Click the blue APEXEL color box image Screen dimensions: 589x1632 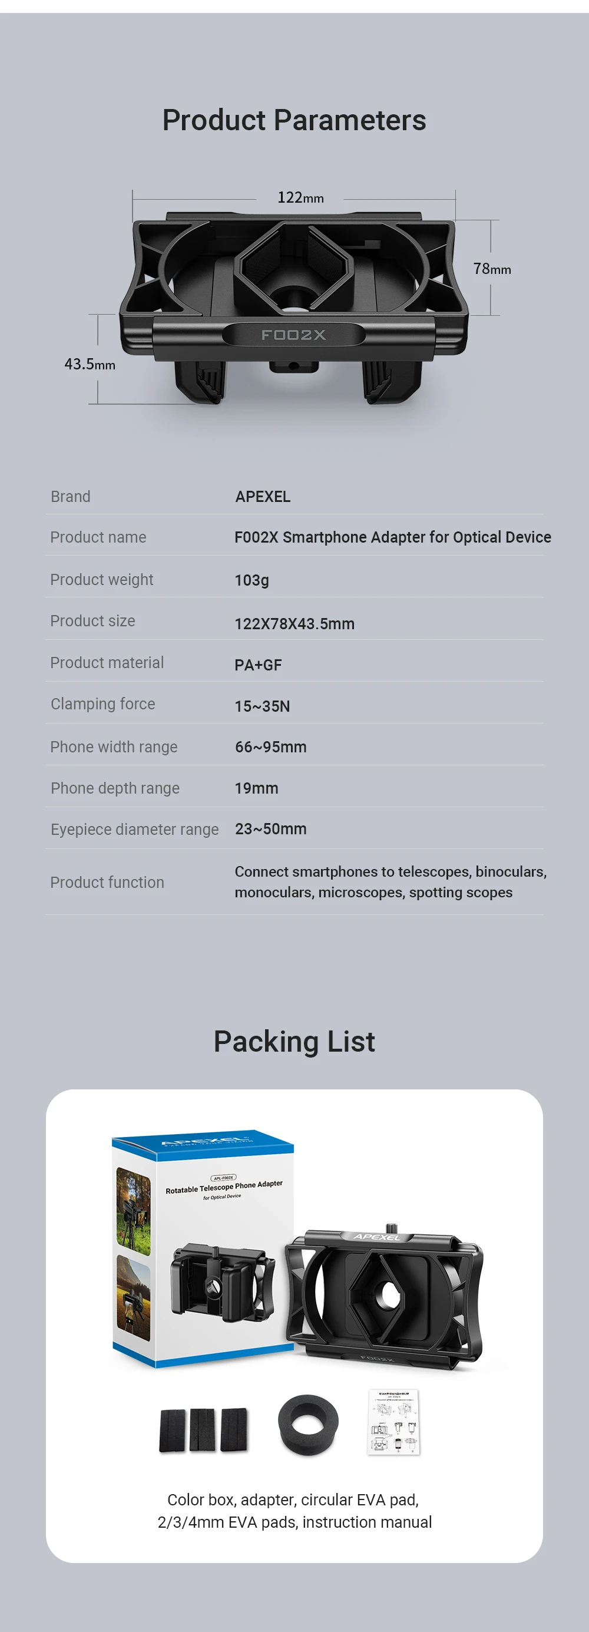click(203, 1247)
